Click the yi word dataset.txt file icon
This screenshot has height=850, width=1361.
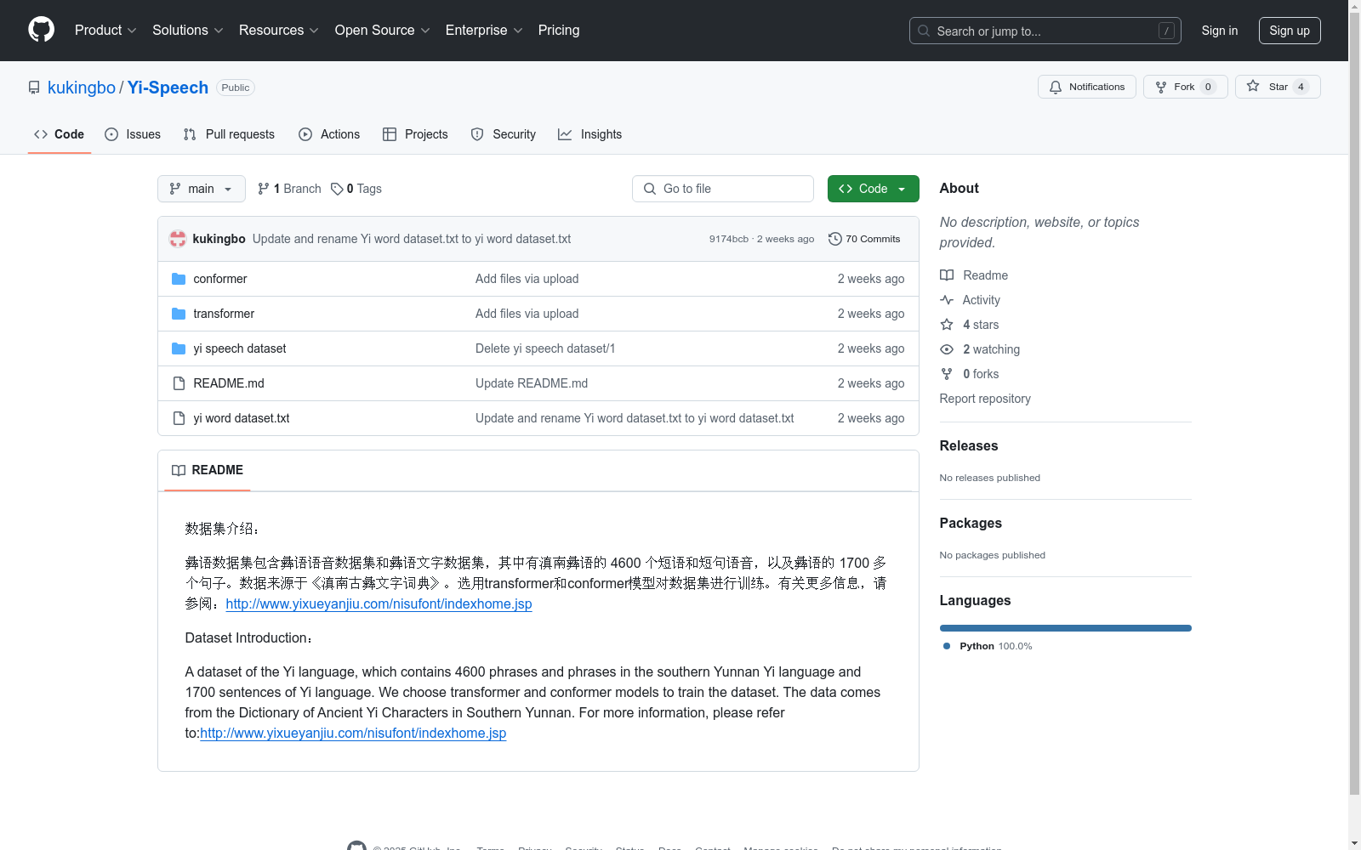[179, 418]
